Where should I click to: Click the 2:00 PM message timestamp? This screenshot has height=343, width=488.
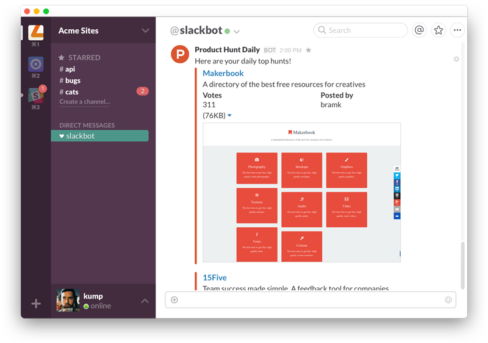[290, 51]
